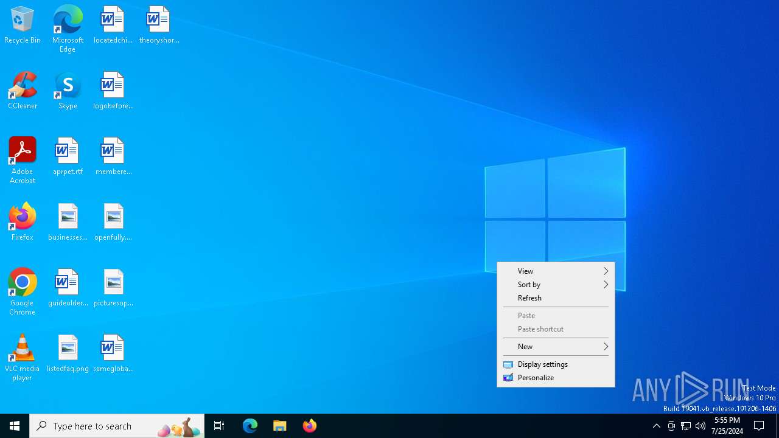
Task: Open Task View from the taskbar
Action: tap(219, 426)
